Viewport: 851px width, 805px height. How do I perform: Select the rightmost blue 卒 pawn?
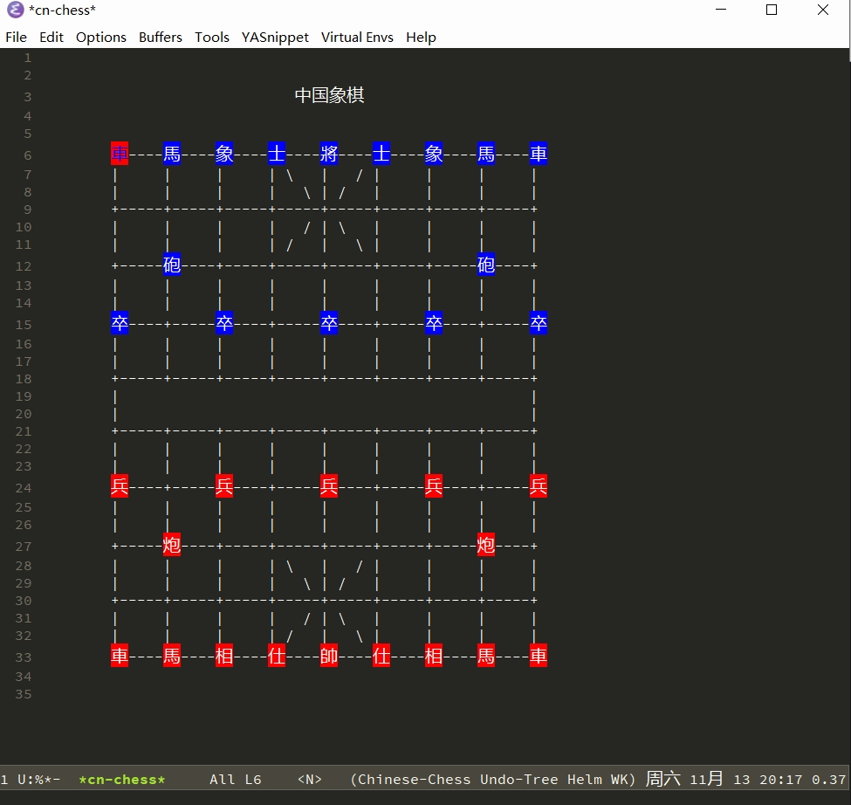[x=539, y=323]
